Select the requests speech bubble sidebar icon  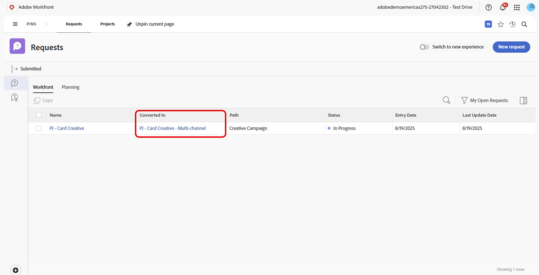tap(15, 83)
